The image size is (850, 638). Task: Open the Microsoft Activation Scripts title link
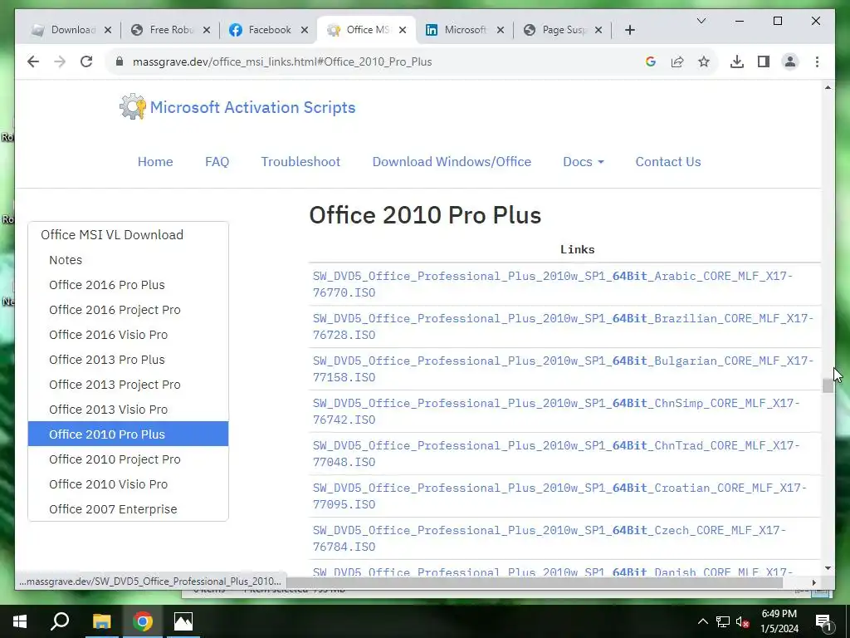pyautogui.click(x=252, y=107)
